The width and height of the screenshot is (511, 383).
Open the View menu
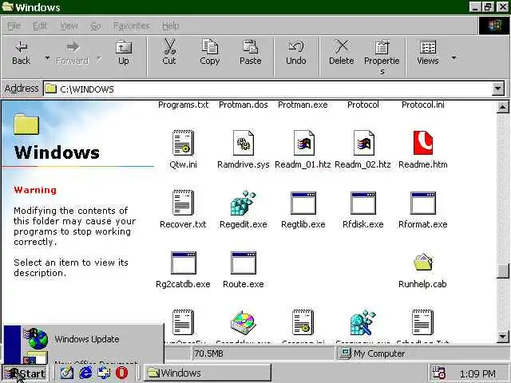click(x=69, y=26)
